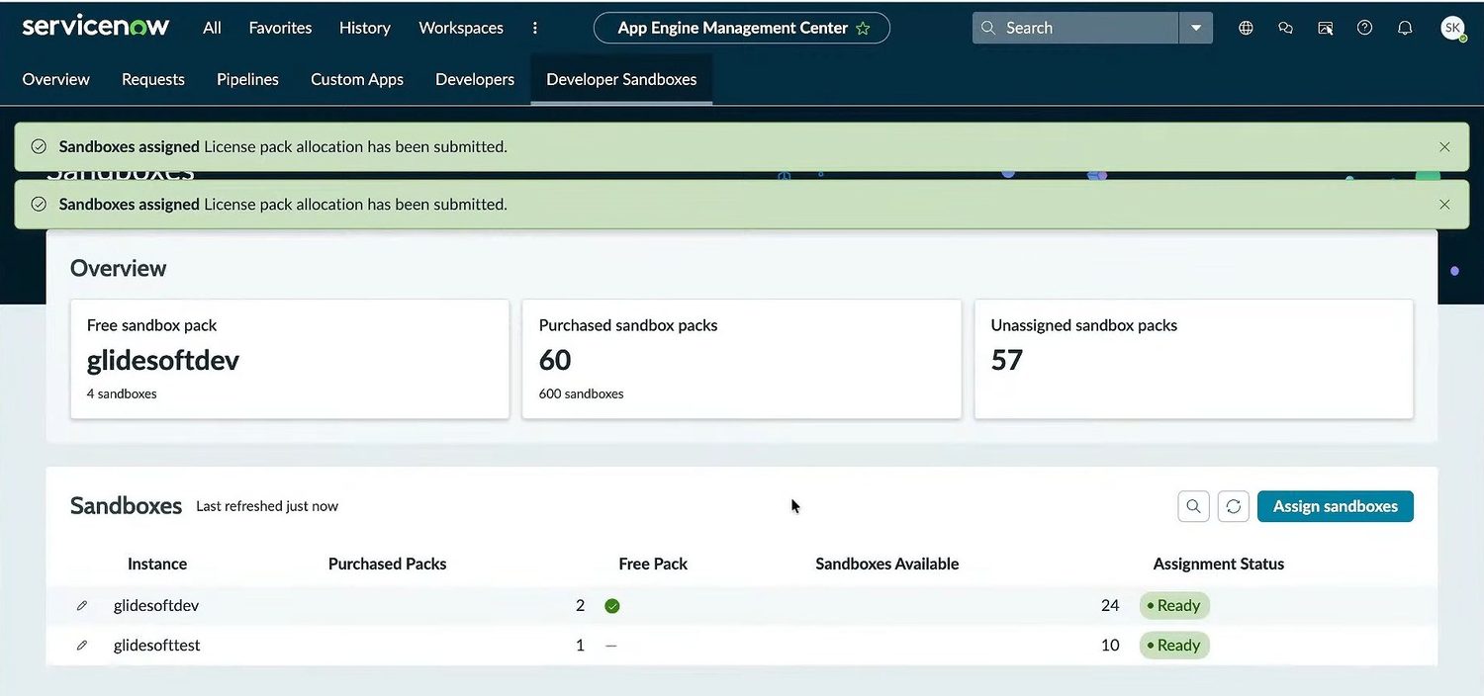
Task: Open the more menus vertical dots icon
Action: tap(535, 28)
